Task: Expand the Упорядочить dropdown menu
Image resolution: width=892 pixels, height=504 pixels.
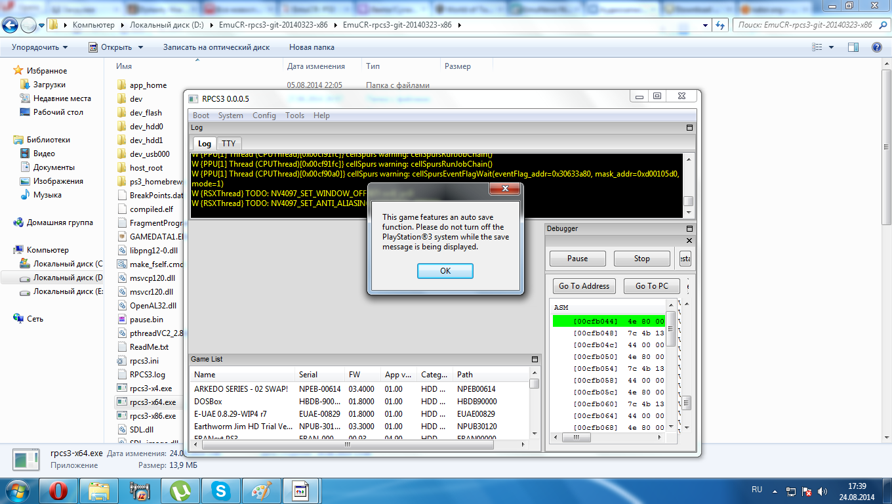Action: (x=39, y=47)
